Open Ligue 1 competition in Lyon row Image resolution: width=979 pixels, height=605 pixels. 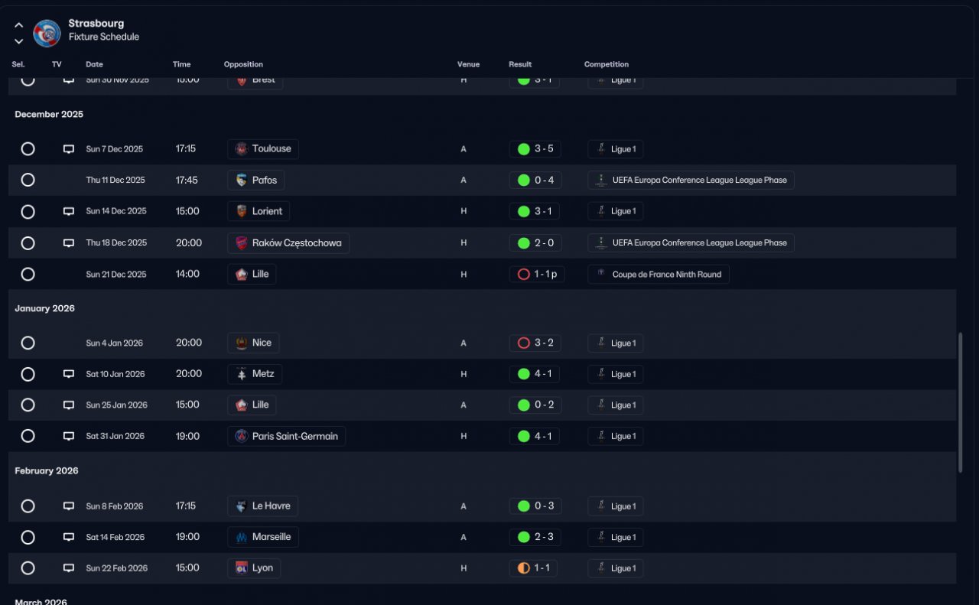[616, 568]
